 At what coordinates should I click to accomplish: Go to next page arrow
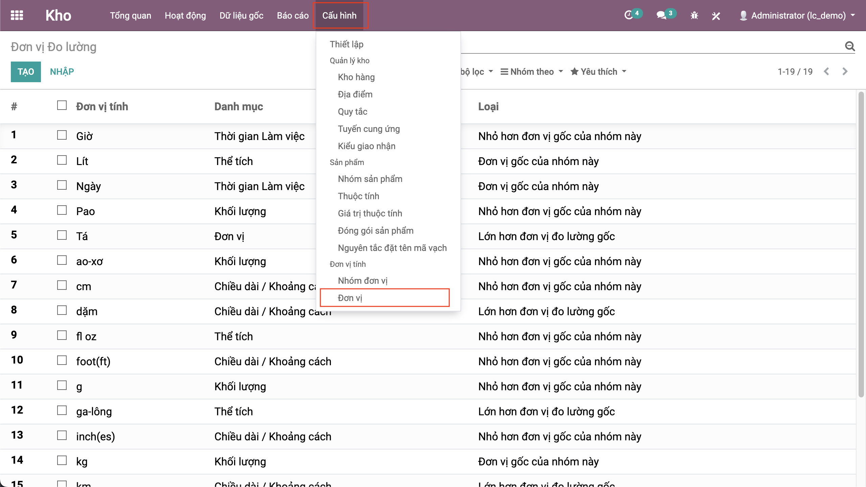click(x=845, y=71)
